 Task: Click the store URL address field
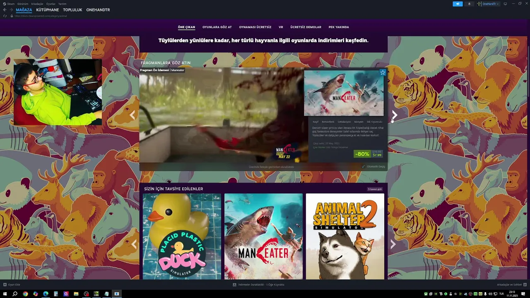point(41,16)
